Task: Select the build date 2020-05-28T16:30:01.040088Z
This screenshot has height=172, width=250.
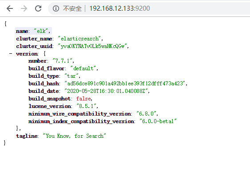Action: 106,91
